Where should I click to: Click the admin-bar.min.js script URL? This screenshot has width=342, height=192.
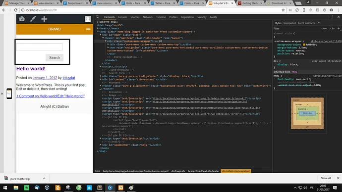click(x=199, y=98)
